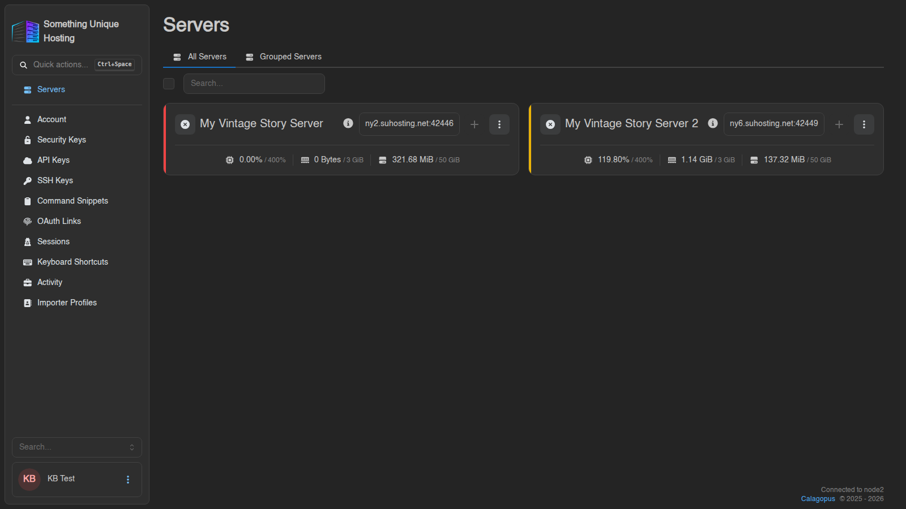Click the 137.32 MiB disk value
Image resolution: width=906 pixels, height=509 pixels.
(784, 159)
